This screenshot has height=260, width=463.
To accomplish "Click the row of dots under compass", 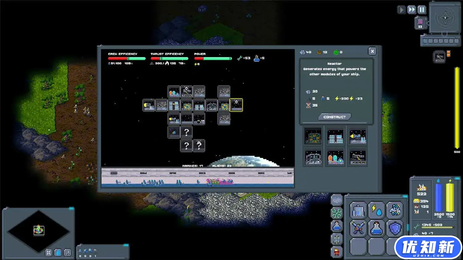I will (440, 41).
